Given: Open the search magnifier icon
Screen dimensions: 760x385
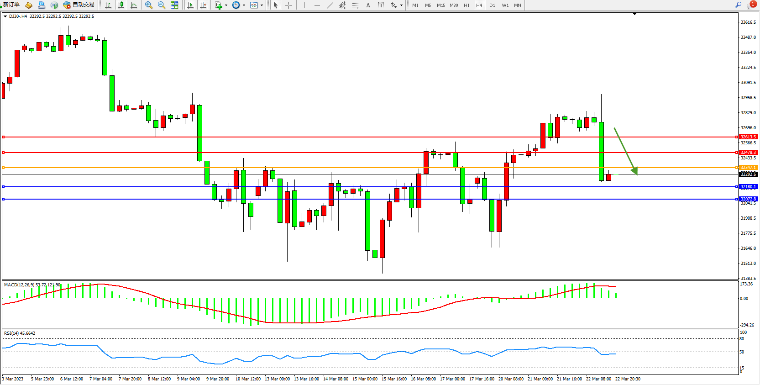Looking at the screenshot, I should tap(738, 5).
